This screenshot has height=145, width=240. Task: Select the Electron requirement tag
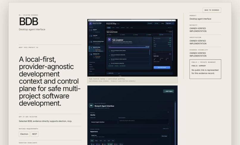[24, 134]
